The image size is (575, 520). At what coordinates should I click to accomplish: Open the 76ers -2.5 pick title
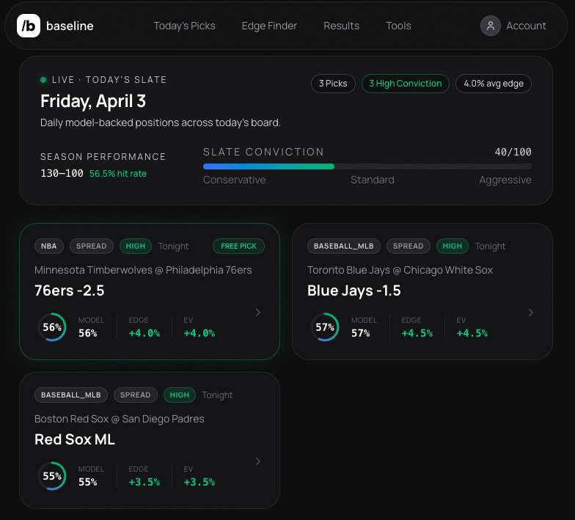tap(69, 290)
